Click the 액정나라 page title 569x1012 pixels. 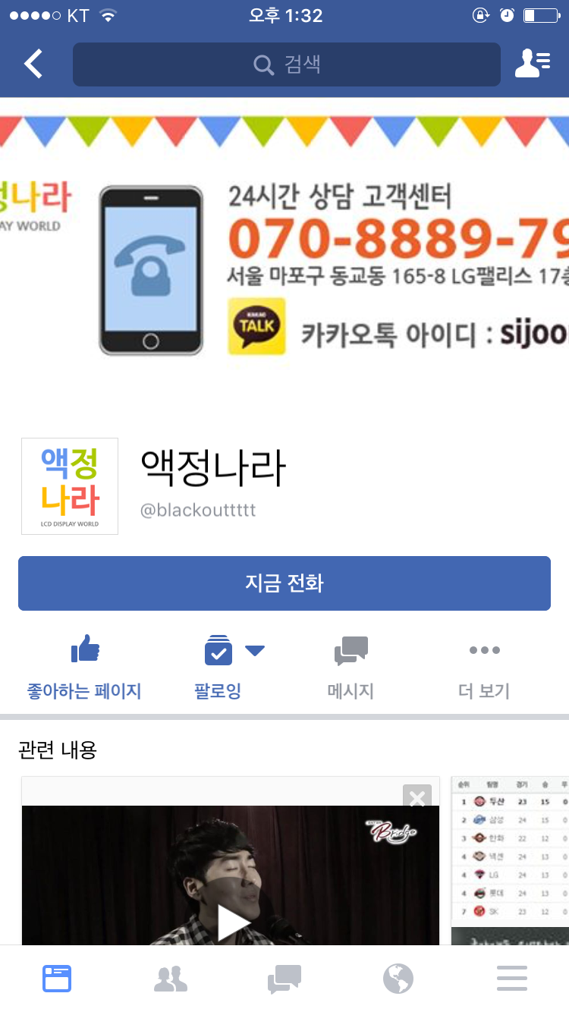[213, 467]
